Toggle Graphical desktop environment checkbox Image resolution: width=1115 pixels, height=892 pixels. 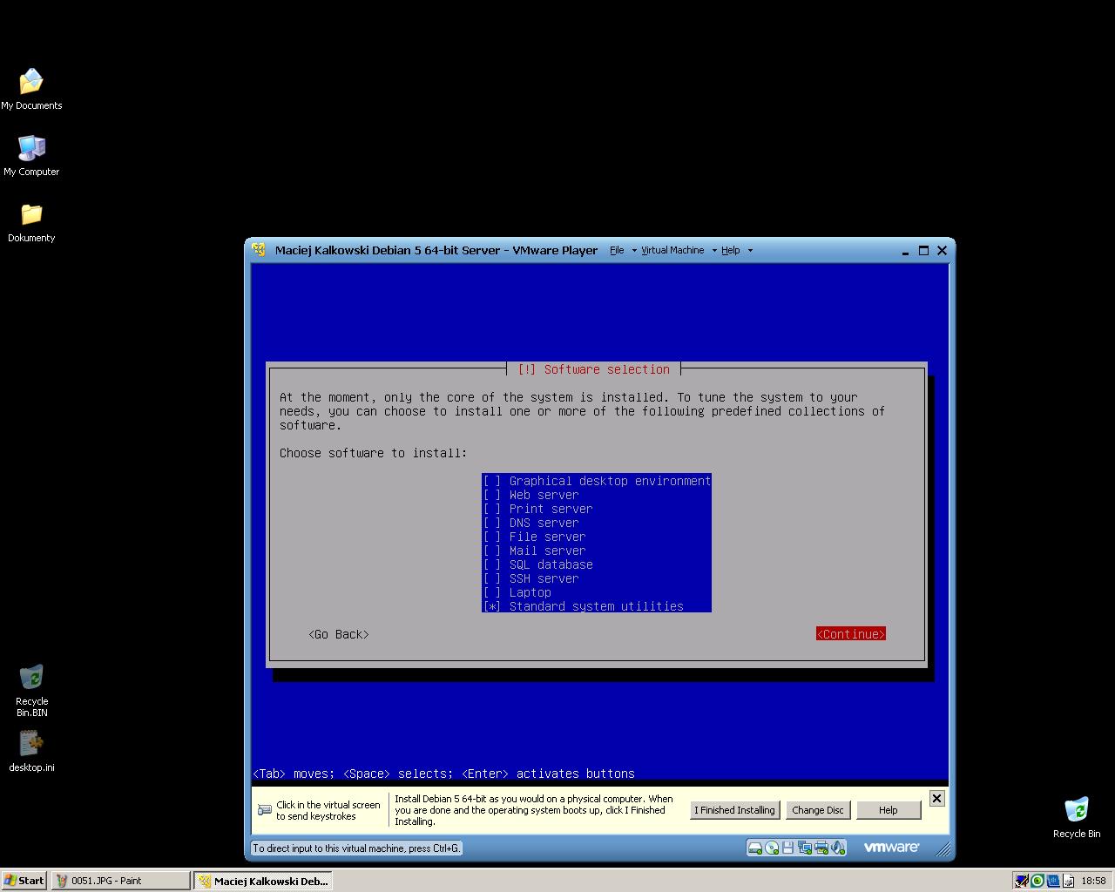coord(492,481)
